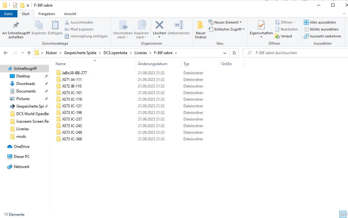Open the Datei menu tab
Viewport: 348px width, 218px height.
pos(9,14)
